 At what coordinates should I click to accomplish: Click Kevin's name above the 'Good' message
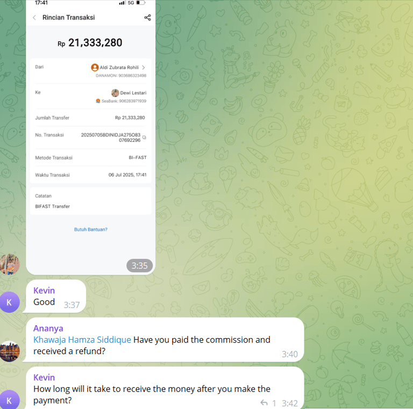pyautogui.click(x=44, y=291)
